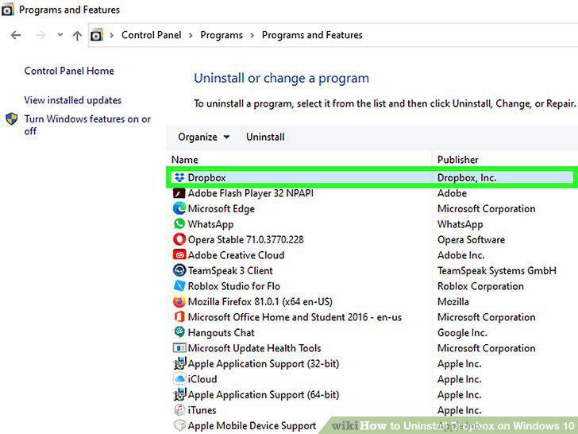Screen dimensions: 578x434
Task: Click the WhatsApp icon in list
Action: [x=179, y=224]
